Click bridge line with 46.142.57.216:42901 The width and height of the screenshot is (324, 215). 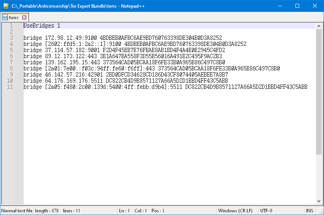pos(126,75)
